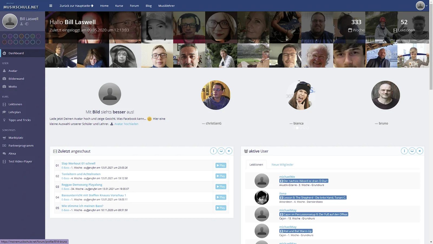The image size is (433, 244).
Task: Open Alexa sidebar entry
Action: tap(22, 153)
